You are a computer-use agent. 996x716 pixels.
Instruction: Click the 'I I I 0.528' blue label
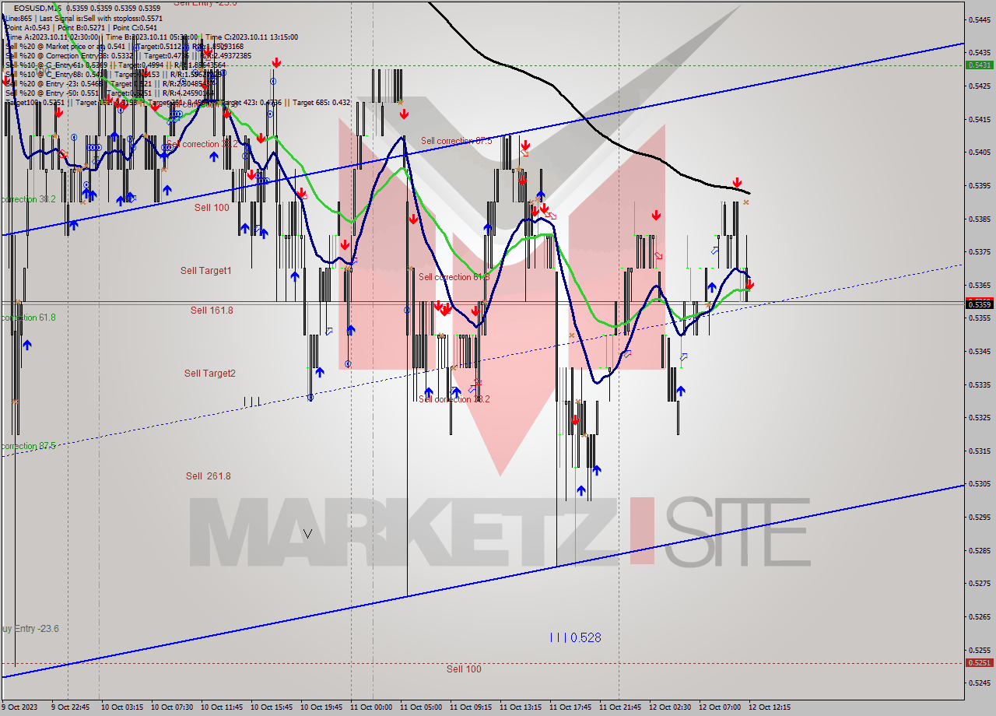tap(575, 637)
